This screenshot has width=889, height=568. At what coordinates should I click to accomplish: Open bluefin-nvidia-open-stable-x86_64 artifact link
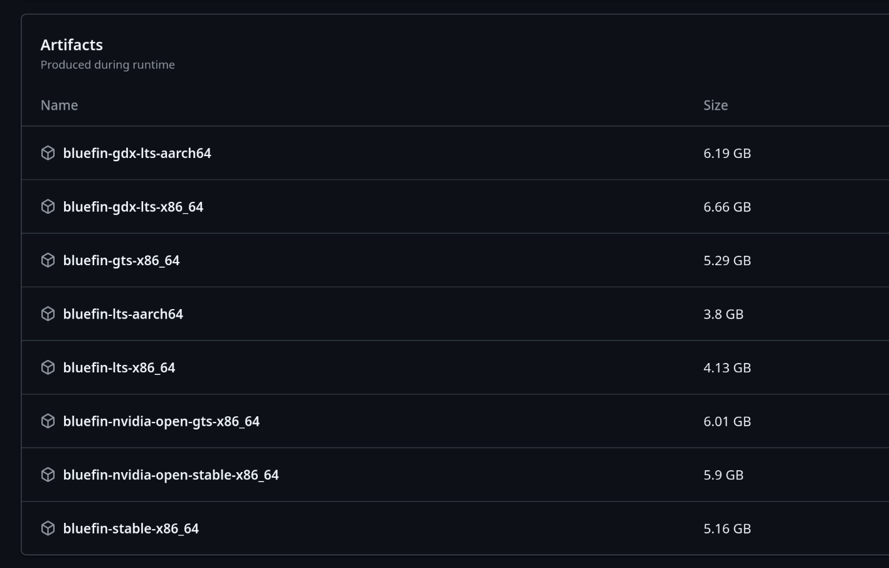coord(171,475)
